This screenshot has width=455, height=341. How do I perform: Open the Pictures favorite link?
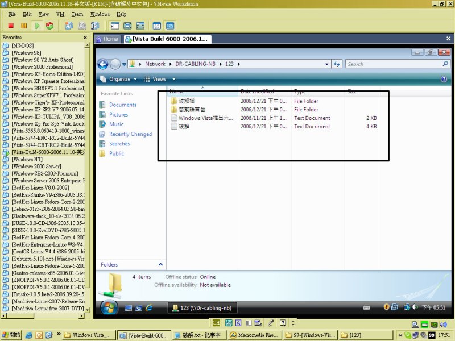pos(119,115)
